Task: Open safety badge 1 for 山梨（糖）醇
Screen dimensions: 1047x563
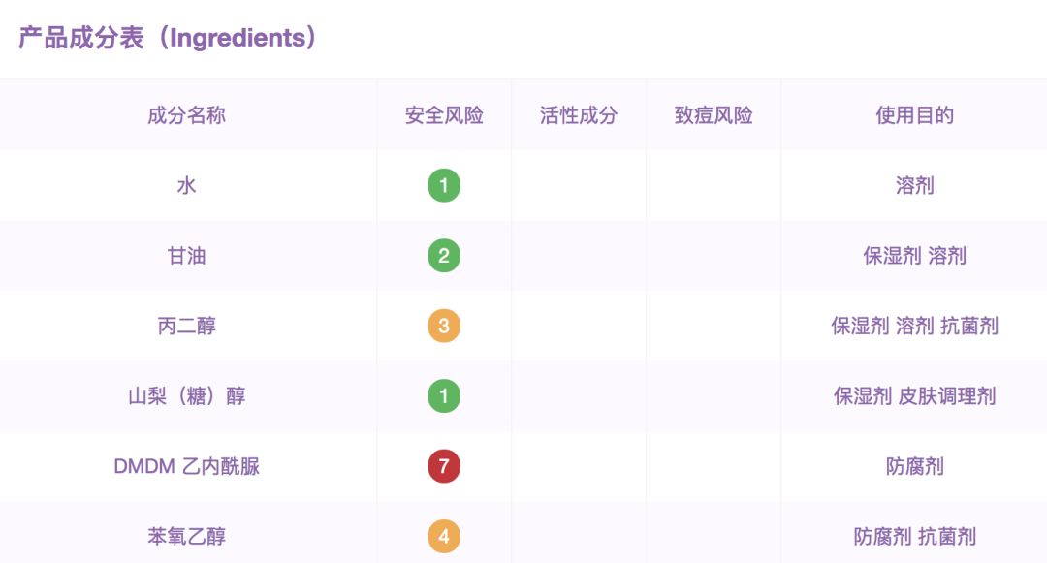Action: (444, 396)
